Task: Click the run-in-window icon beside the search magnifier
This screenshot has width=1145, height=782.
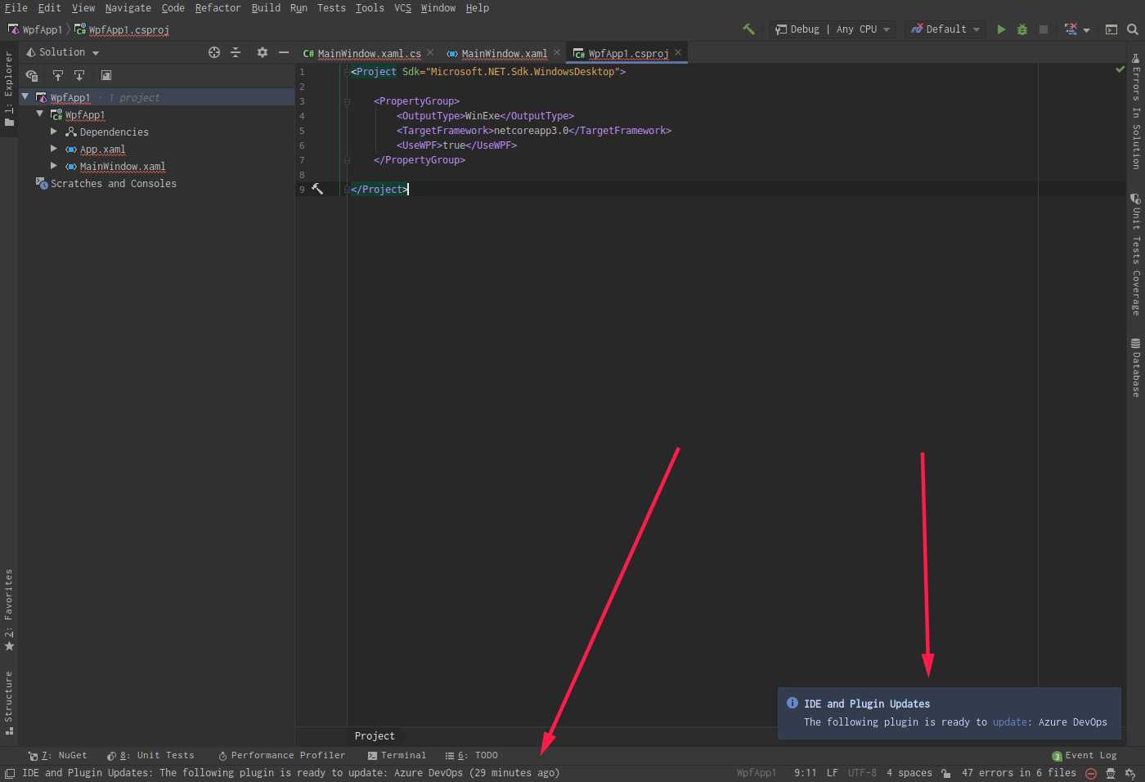Action: [1111, 29]
